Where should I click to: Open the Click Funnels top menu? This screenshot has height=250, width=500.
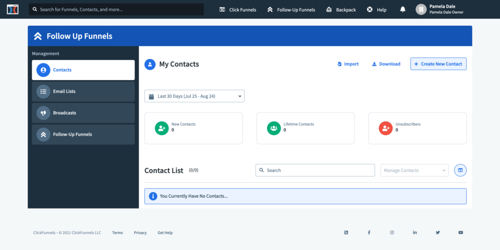(x=238, y=10)
